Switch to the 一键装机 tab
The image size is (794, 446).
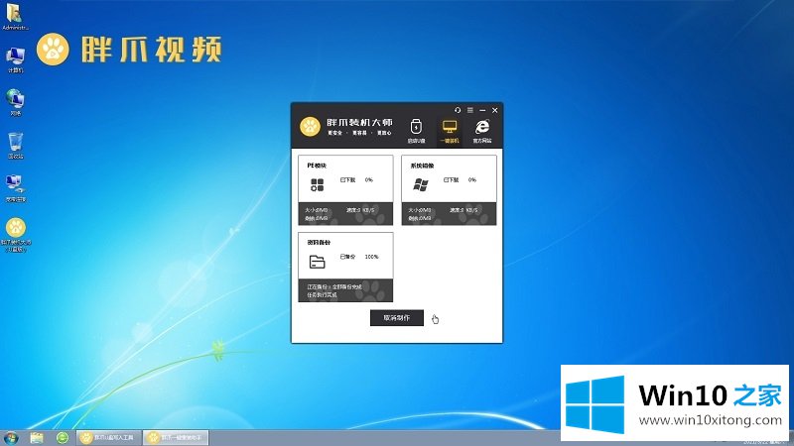pos(450,130)
